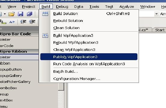Click the decrease indent toolbar icon

coord(23,22)
